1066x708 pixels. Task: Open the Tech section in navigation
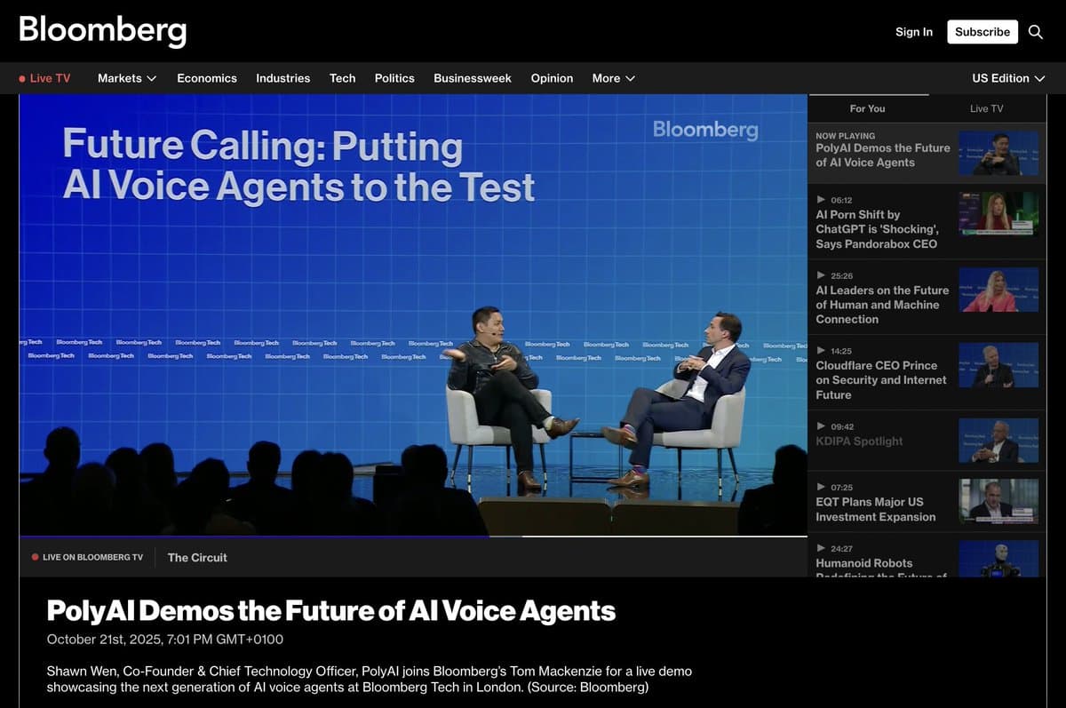click(342, 78)
